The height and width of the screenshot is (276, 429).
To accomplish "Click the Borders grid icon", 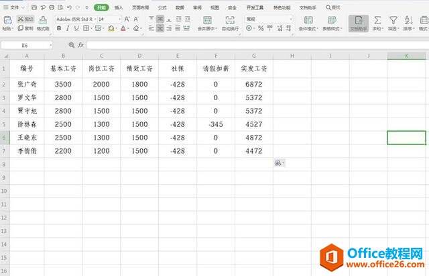I will pos(86,28).
